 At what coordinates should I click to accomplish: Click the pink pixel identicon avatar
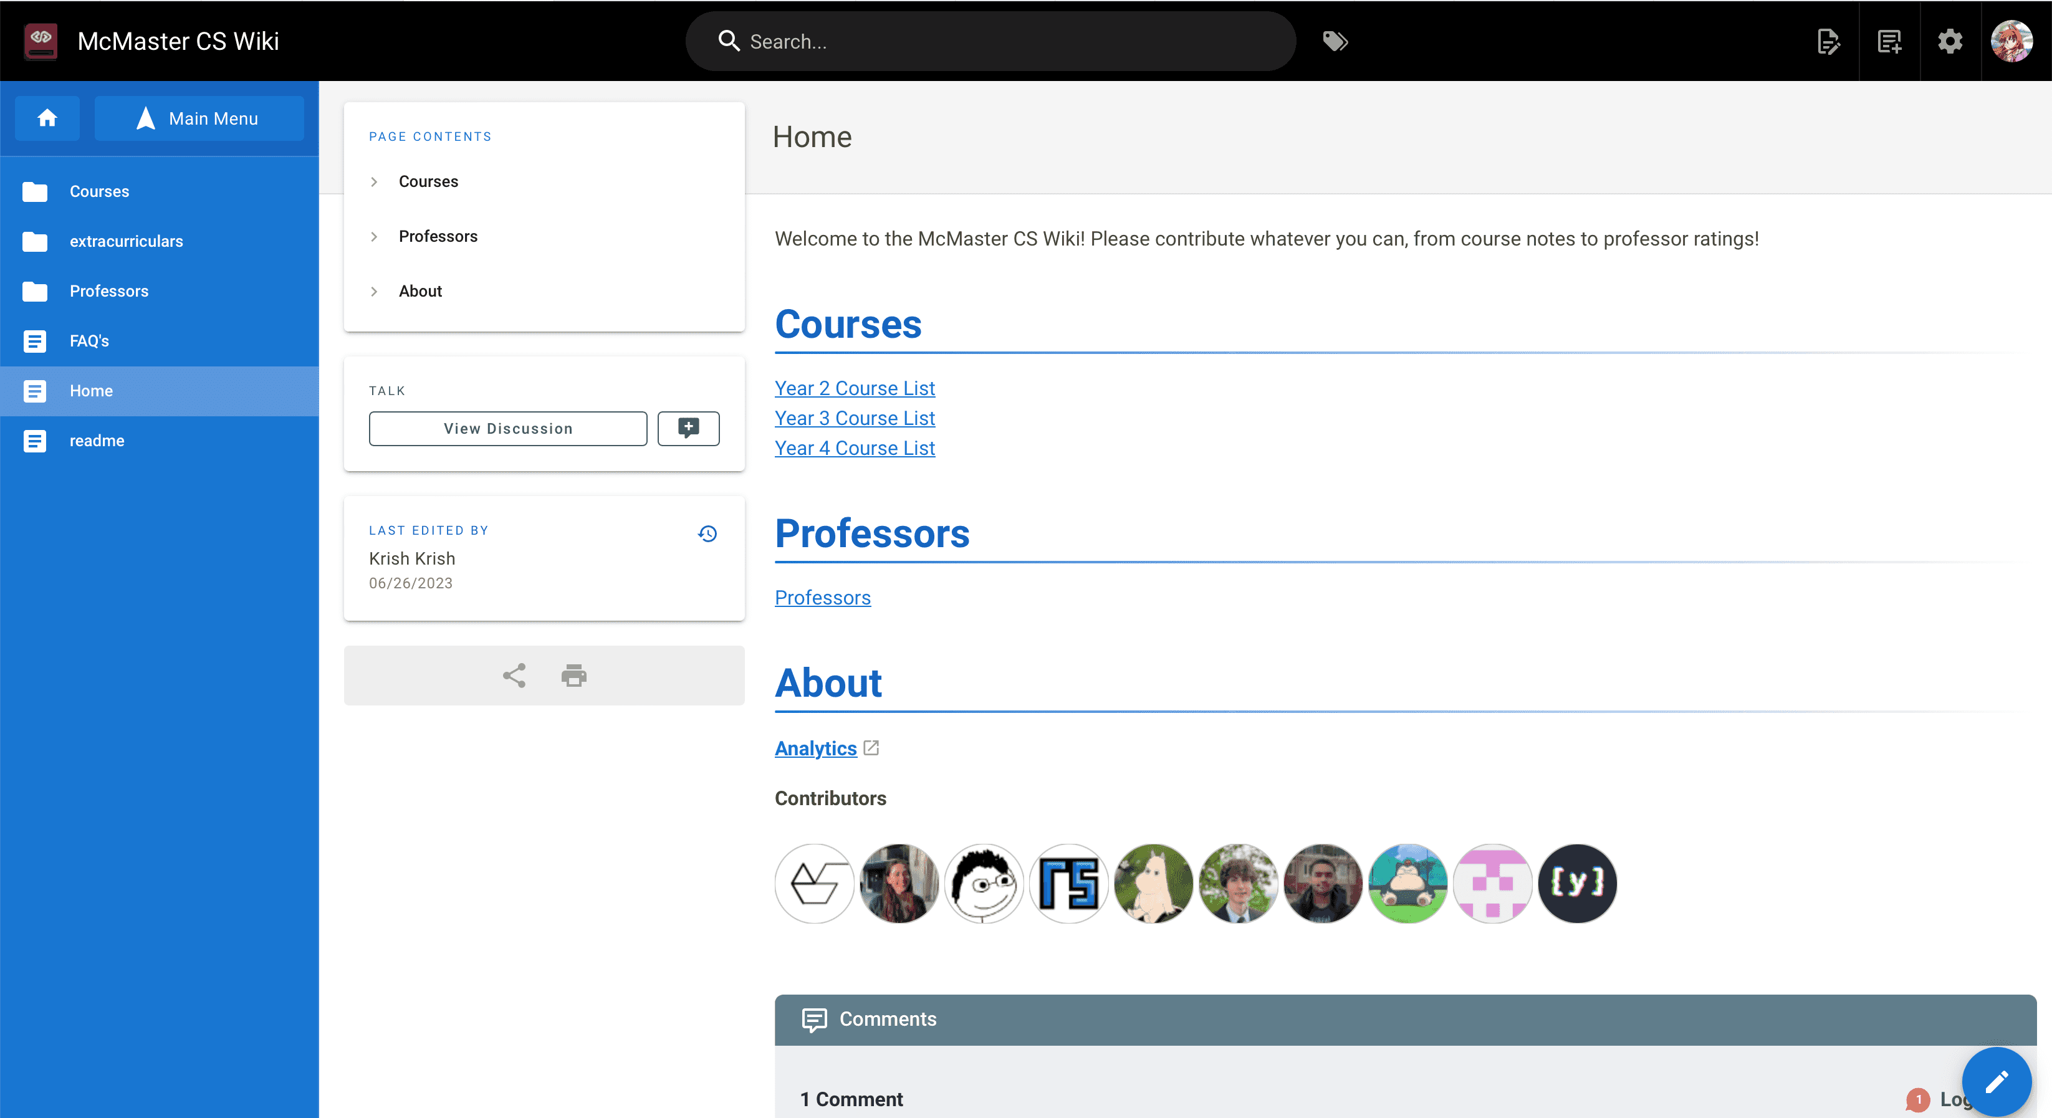1493,884
